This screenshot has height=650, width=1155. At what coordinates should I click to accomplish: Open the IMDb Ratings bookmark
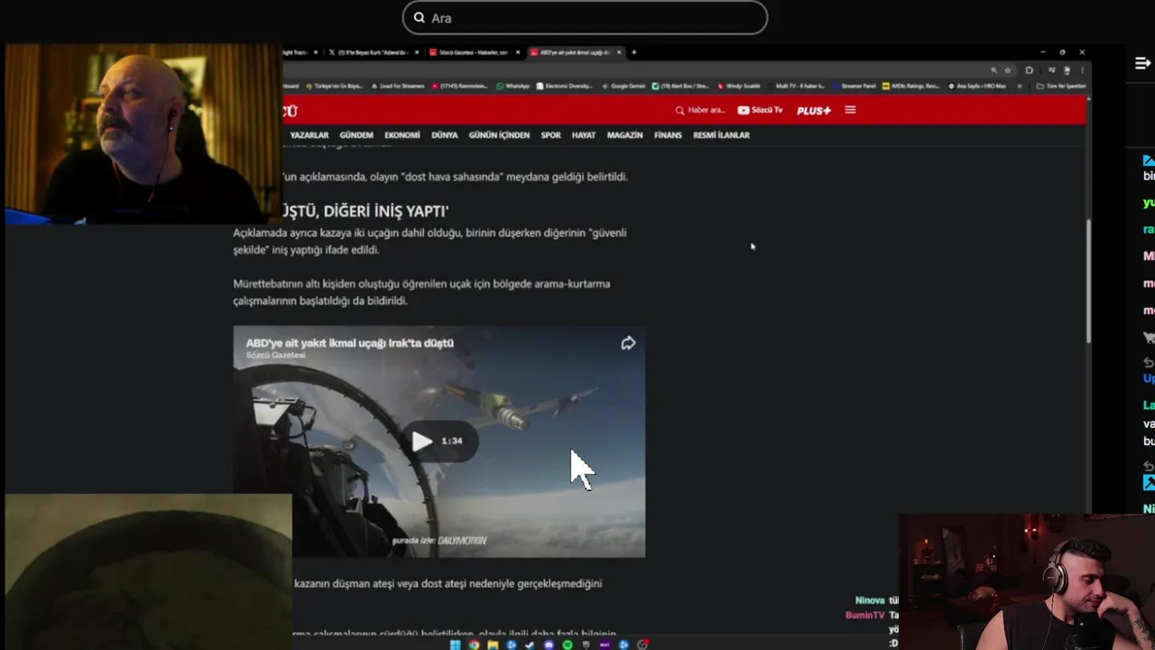click(x=911, y=86)
